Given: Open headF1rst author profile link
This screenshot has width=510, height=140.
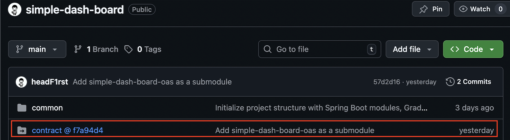Looking at the screenshot, I should coord(50,82).
